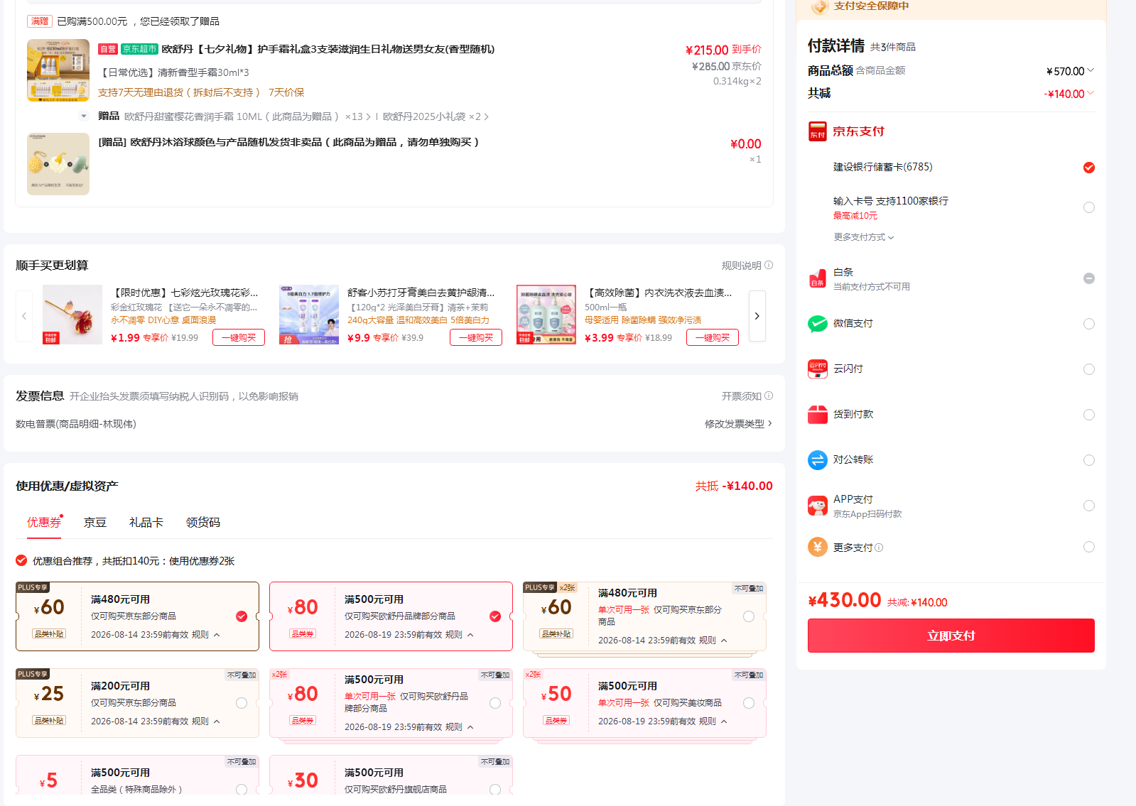The width and height of the screenshot is (1136, 806).
Task: Select the x2张 ¥80 满500 欧舒丹 coupon
Action: pos(495,703)
